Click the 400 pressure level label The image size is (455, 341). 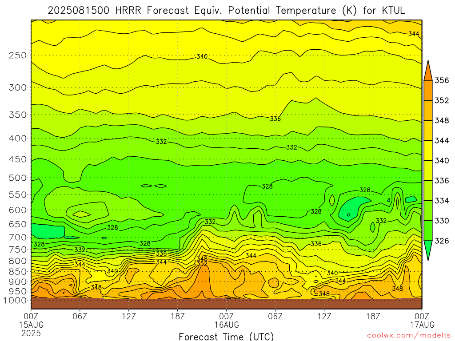(x=18, y=139)
